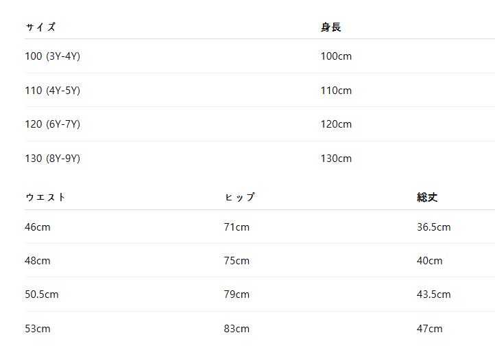Click the ウエスト column header
The height and width of the screenshot is (359, 495).
[45, 198]
